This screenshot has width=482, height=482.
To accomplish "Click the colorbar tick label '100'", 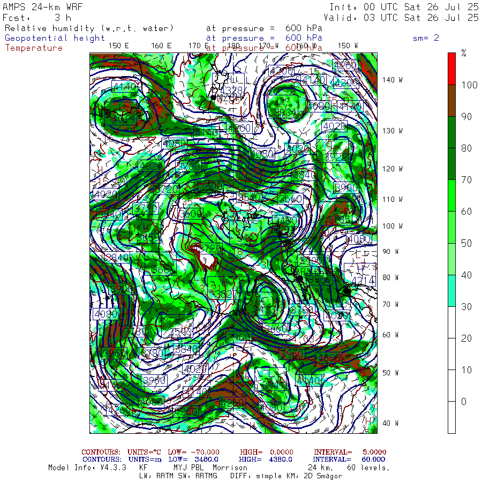I will (x=469, y=85).
